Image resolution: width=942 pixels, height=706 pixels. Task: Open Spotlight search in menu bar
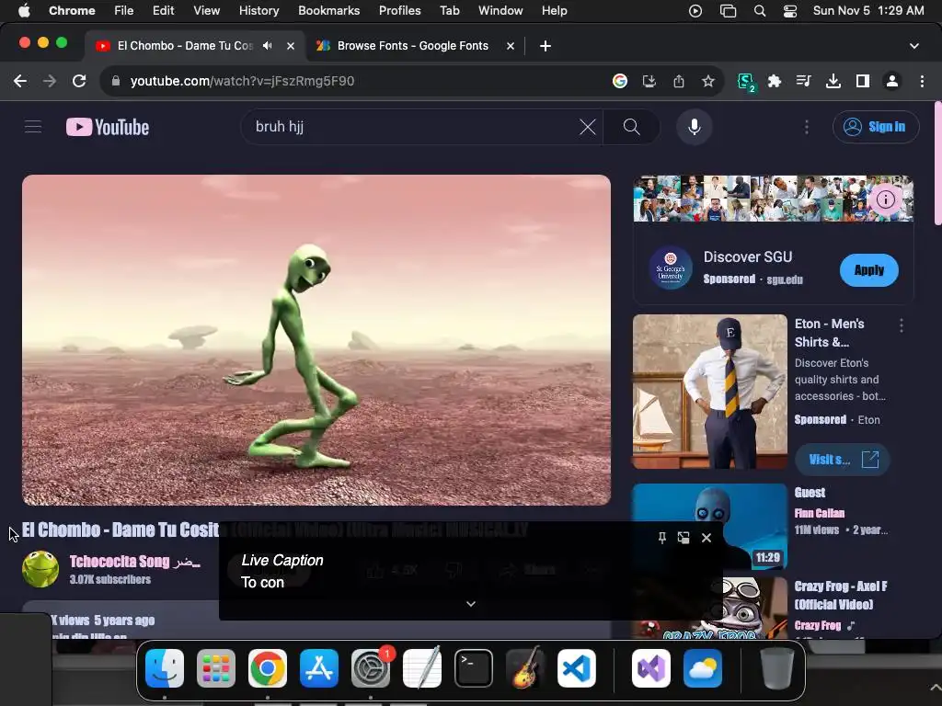click(759, 11)
